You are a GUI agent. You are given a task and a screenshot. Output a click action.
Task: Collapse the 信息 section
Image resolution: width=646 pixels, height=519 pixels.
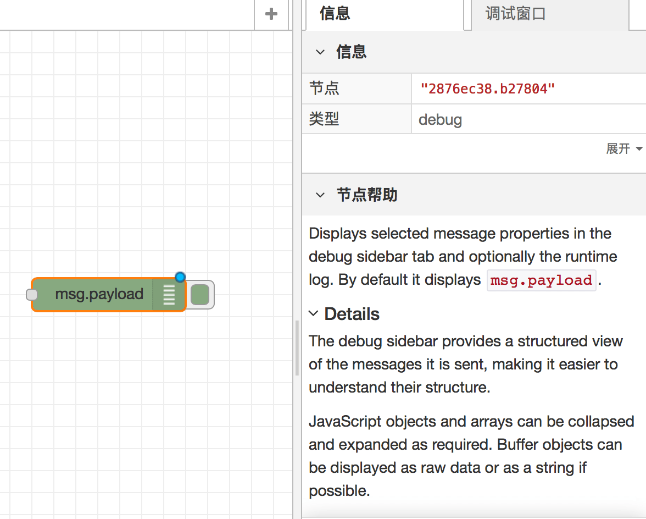click(x=320, y=52)
